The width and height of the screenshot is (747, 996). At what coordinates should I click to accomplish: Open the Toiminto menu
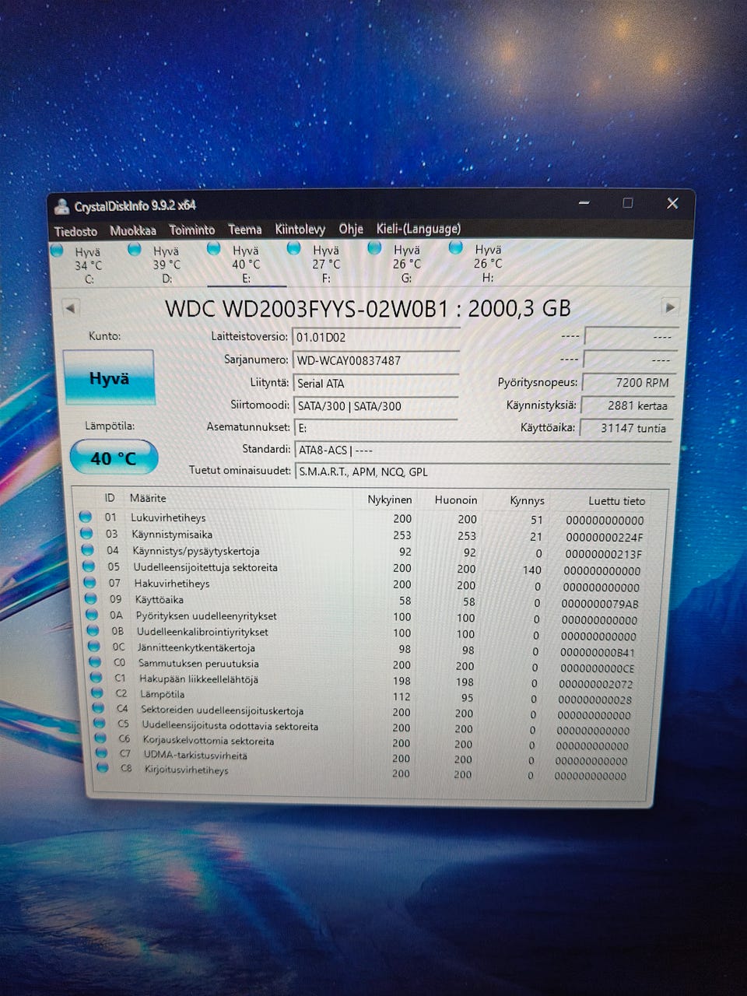(192, 230)
